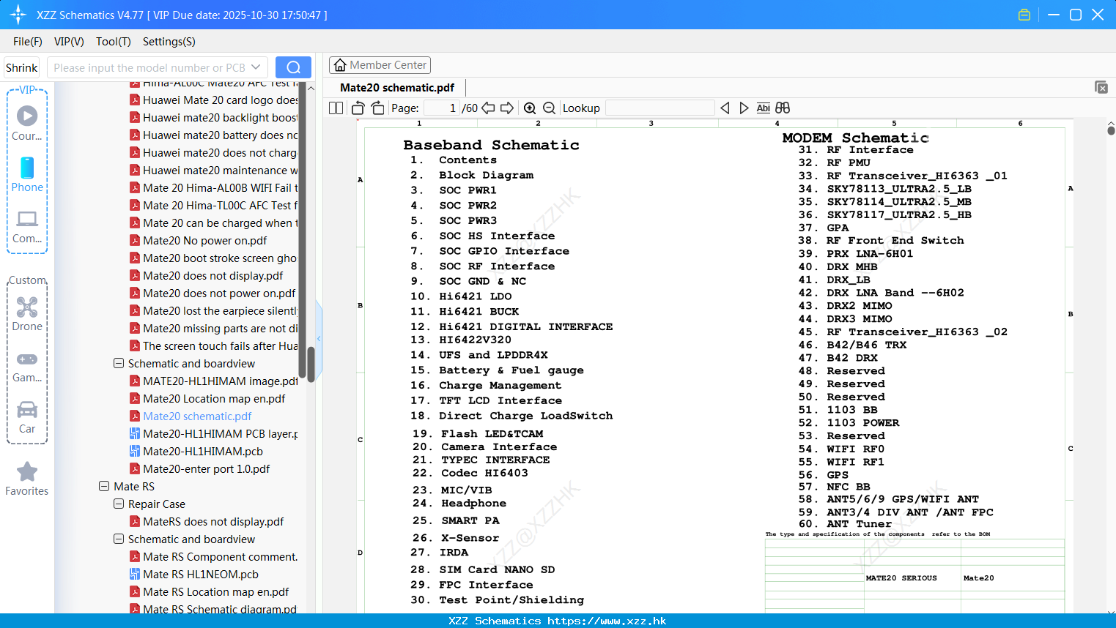Go to the next page arrow

pyautogui.click(x=507, y=108)
